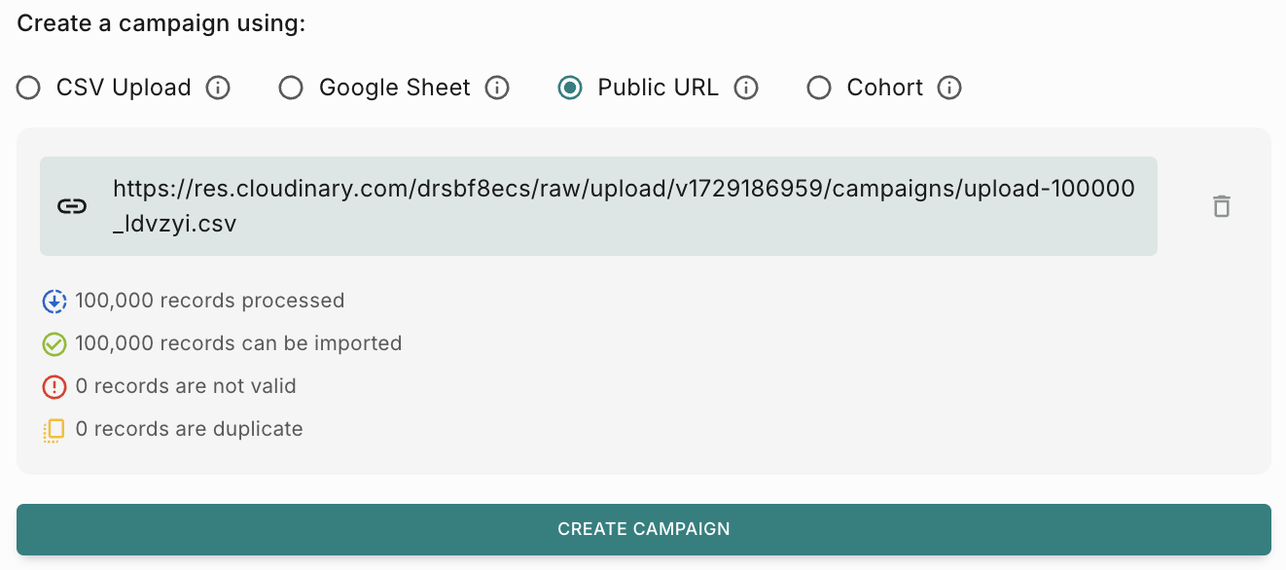Click the "100,000 records can be imported" text
1286x570 pixels.
coord(238,343)
